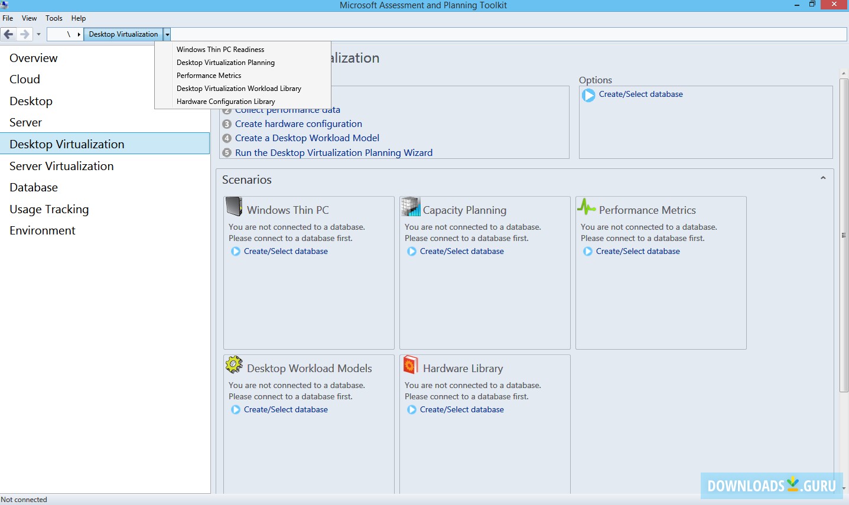849x505 pixels.
Task: Click play icon under Performance Metrics
Action: (x=588, y=252)
